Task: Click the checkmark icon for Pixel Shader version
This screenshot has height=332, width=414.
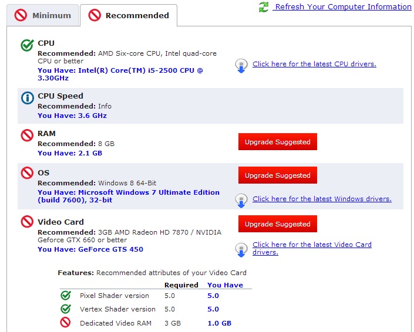Action: [x=66, y=296]
